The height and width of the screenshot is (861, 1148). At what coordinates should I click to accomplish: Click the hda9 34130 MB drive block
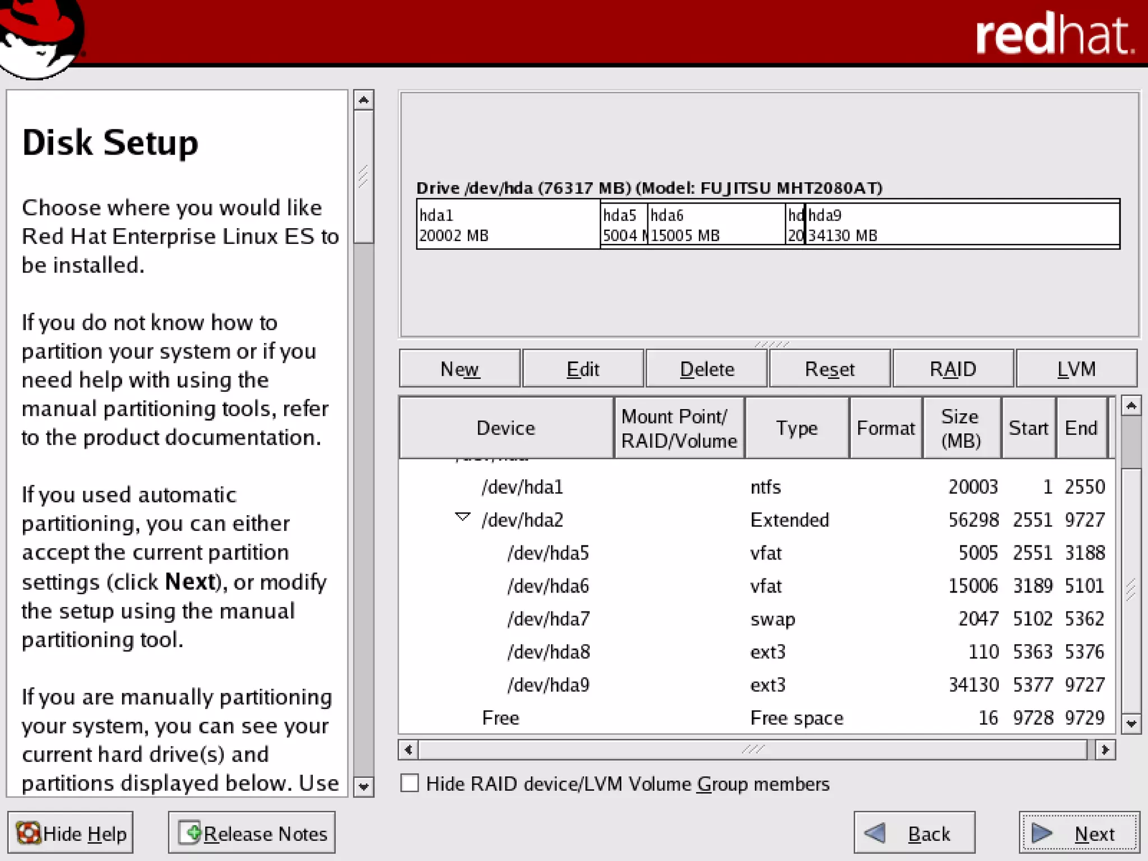[x=961, y=224]
